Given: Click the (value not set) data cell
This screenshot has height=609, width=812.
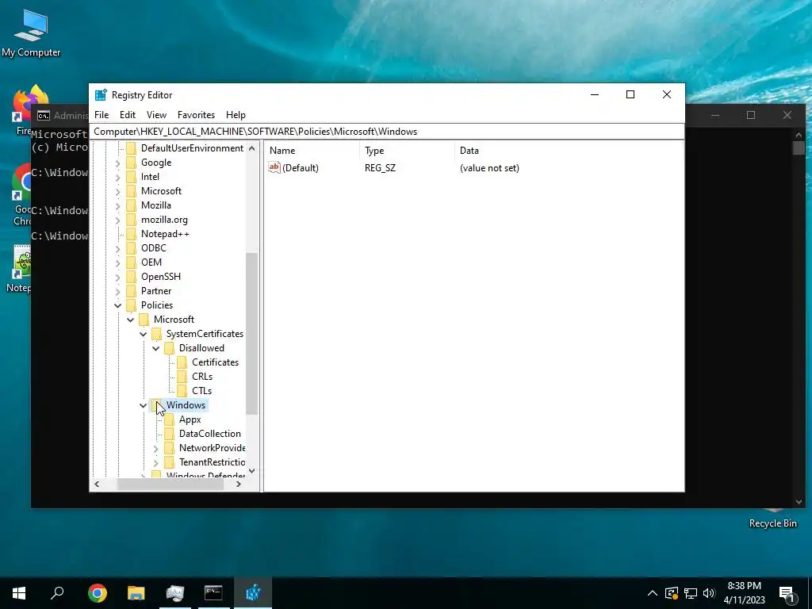Looking at the screenshot, I should point(489,168).
